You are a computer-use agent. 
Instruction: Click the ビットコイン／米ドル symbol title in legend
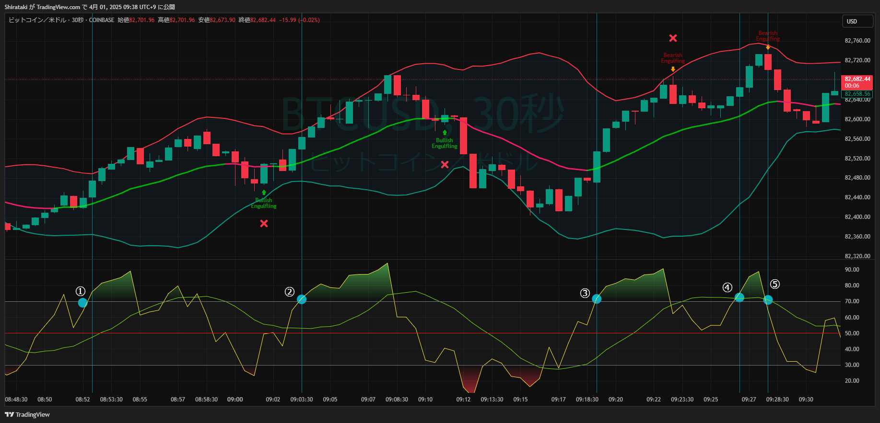(x=37, y=20)
